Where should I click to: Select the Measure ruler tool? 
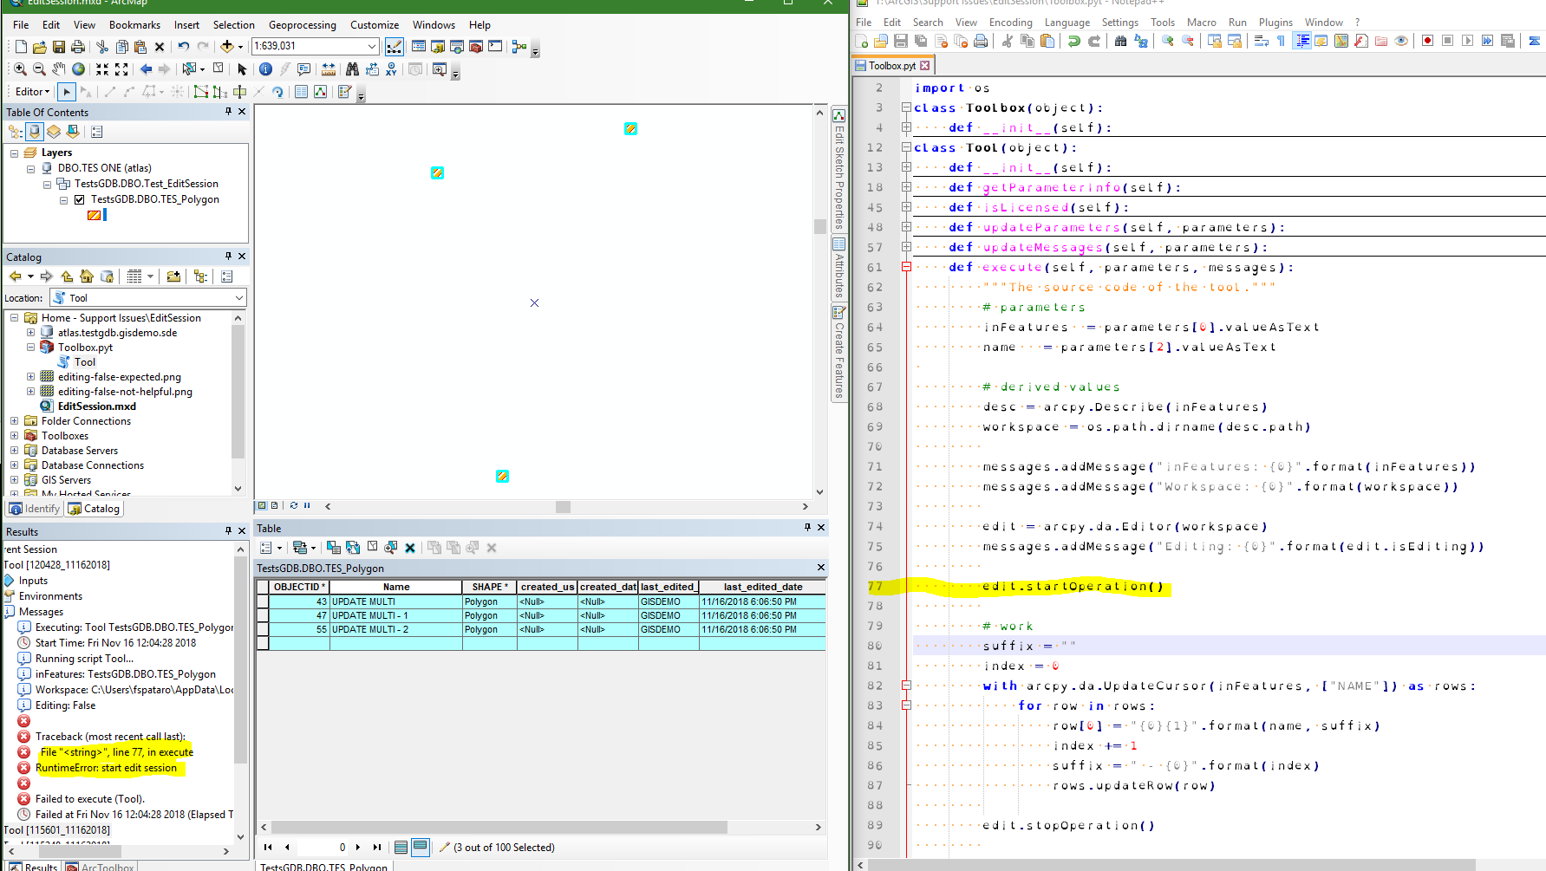click(329, 68)
